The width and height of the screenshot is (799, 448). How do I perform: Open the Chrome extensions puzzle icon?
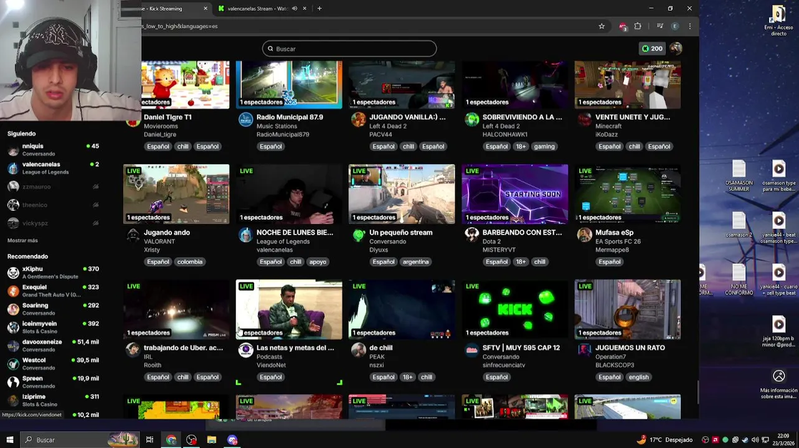coord(638,26)
